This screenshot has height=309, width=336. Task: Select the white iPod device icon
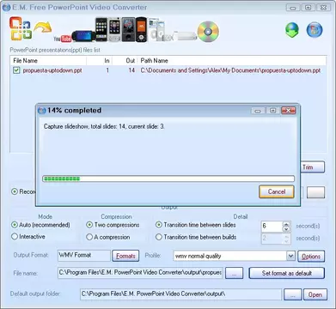157,31
